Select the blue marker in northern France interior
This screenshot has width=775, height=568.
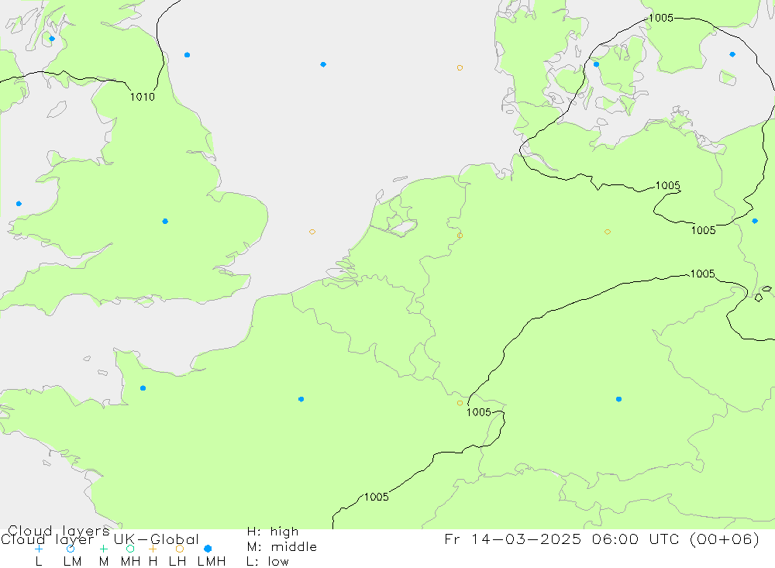pos(301,399)
